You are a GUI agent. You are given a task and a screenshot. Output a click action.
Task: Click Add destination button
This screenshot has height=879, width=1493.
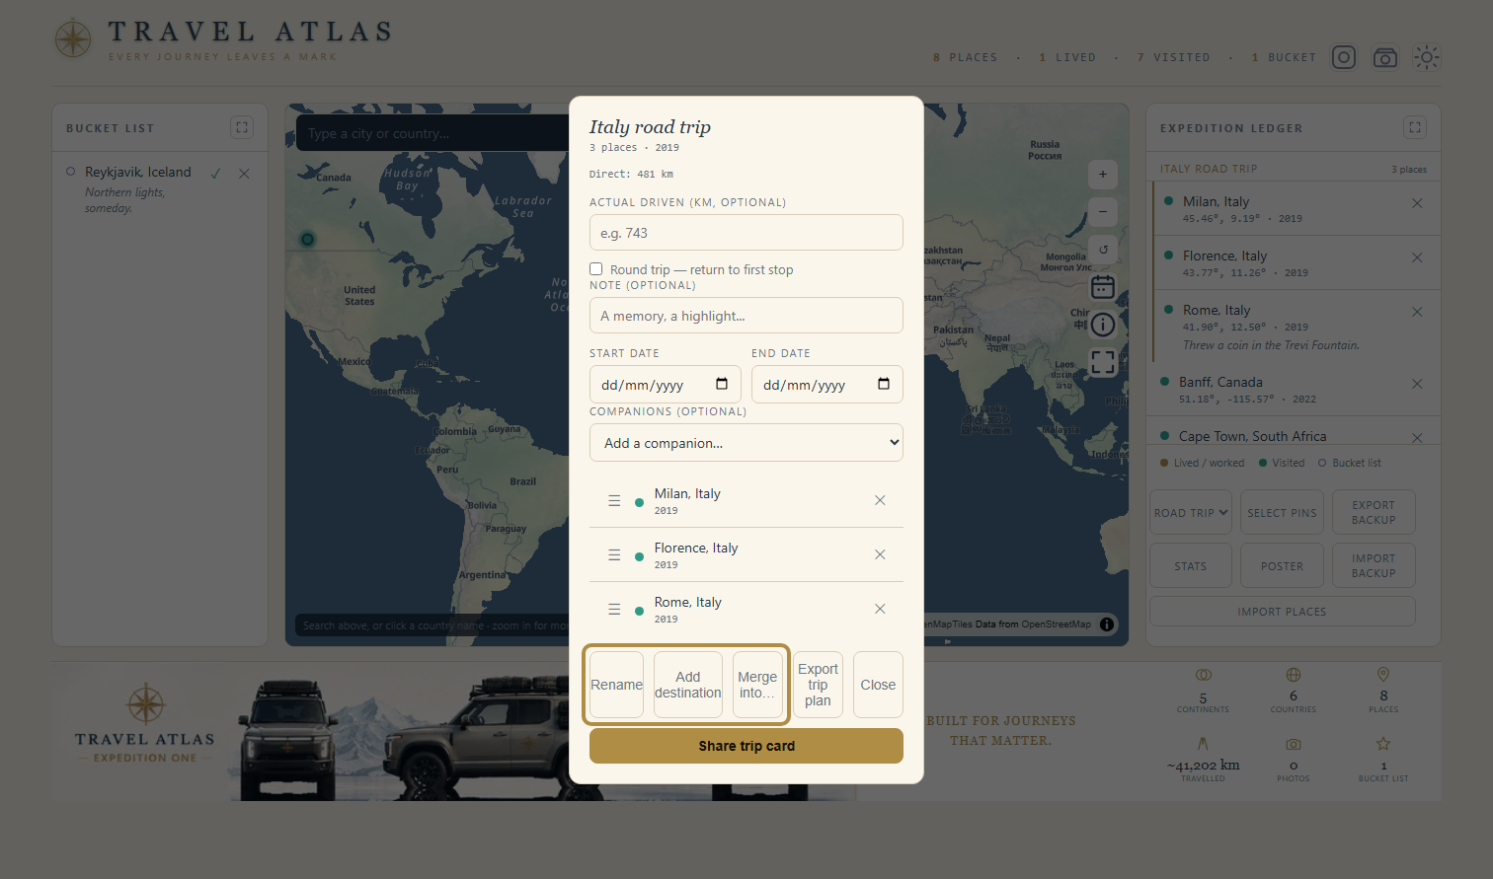[688, 685]
